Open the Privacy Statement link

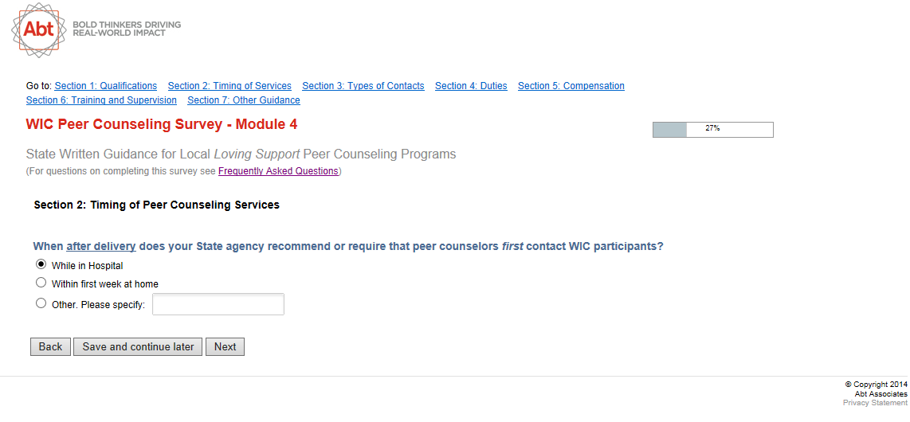(x=875, y=403)
